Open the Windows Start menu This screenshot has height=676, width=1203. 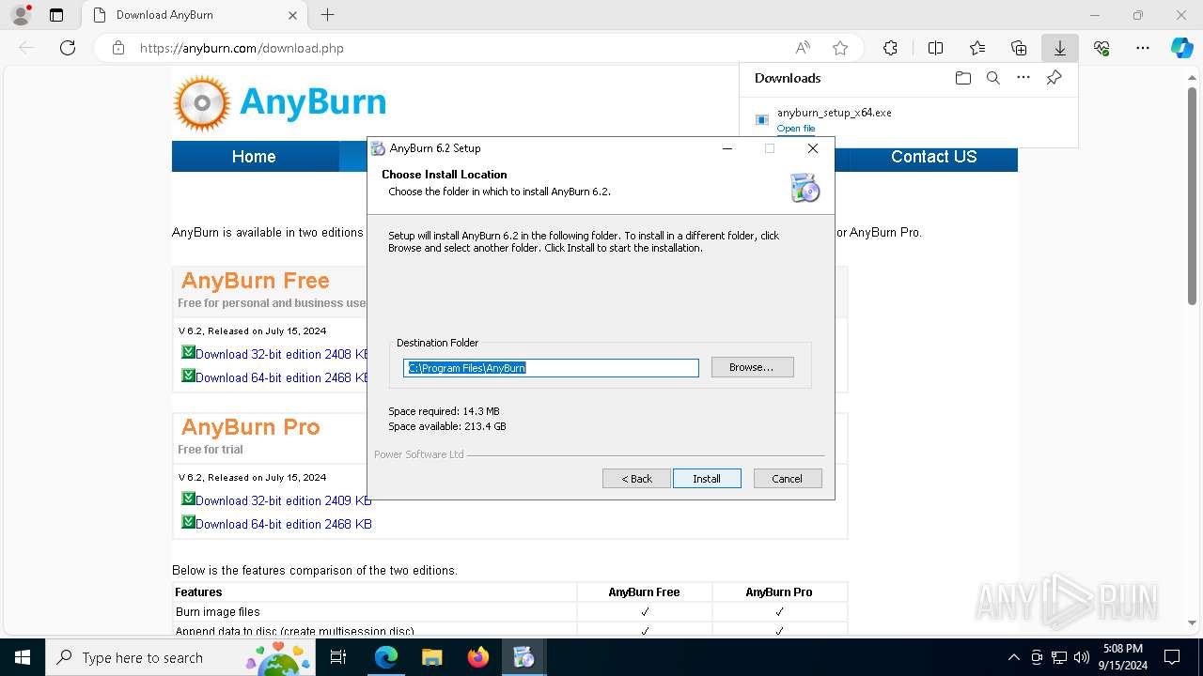tap(22, 657)
